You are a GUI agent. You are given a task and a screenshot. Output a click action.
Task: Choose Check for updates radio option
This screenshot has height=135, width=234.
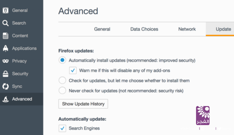62,81
